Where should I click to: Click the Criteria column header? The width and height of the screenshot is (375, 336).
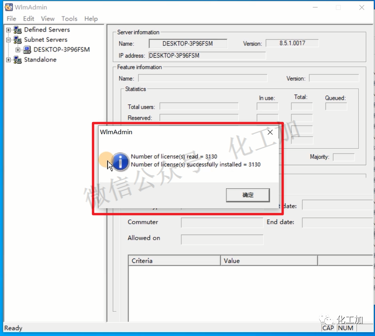[x=174, y=260]
